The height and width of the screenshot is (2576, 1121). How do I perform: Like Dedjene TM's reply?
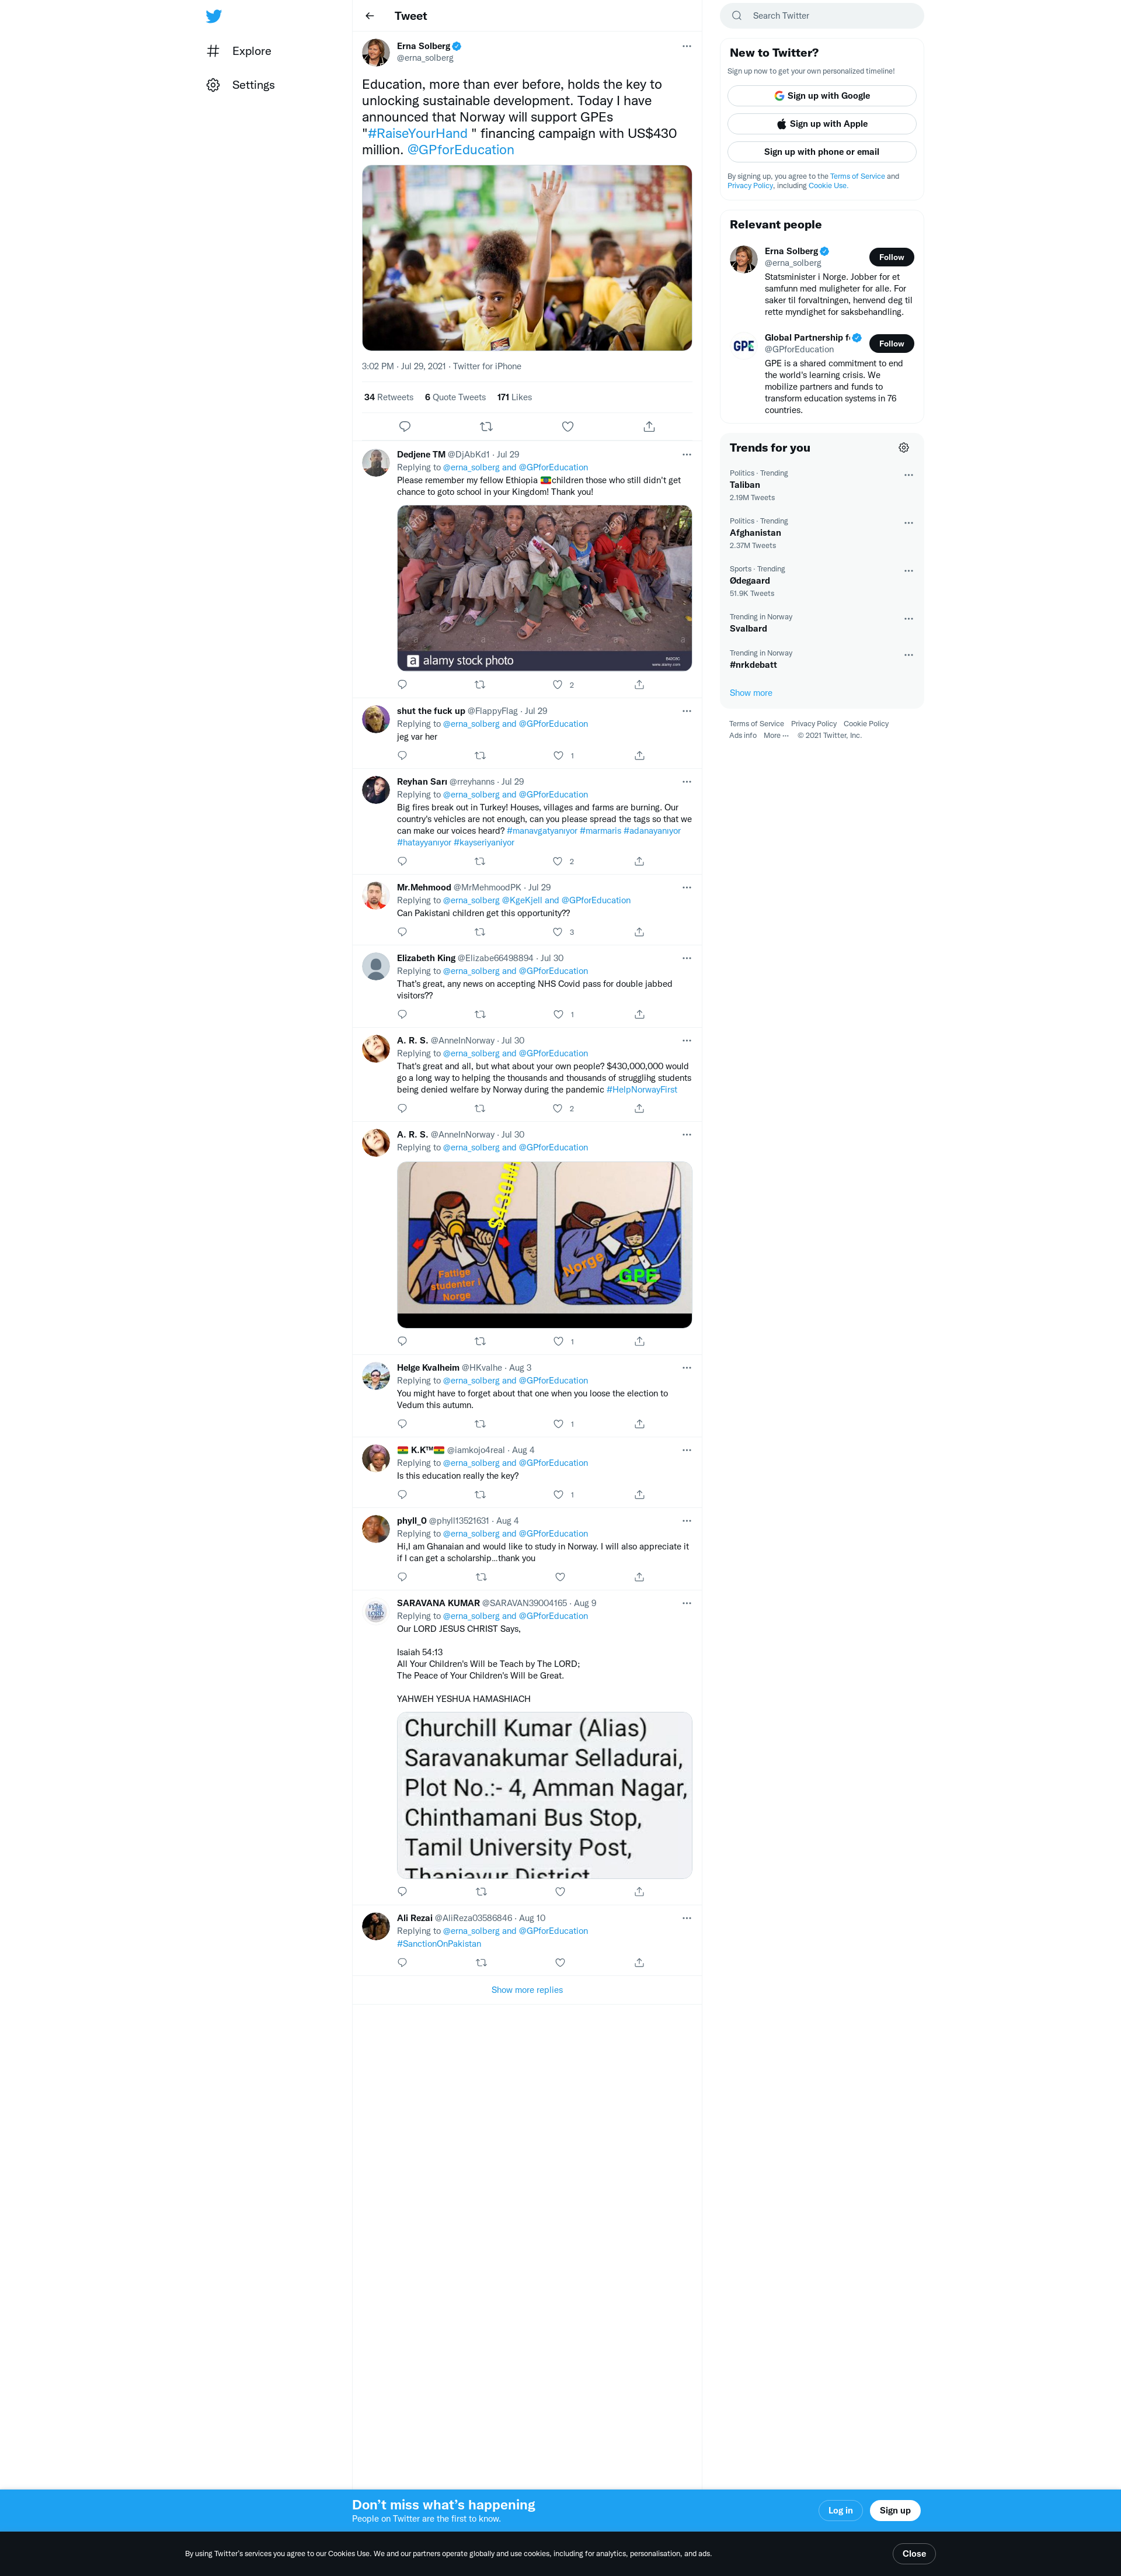coord(558,685)
